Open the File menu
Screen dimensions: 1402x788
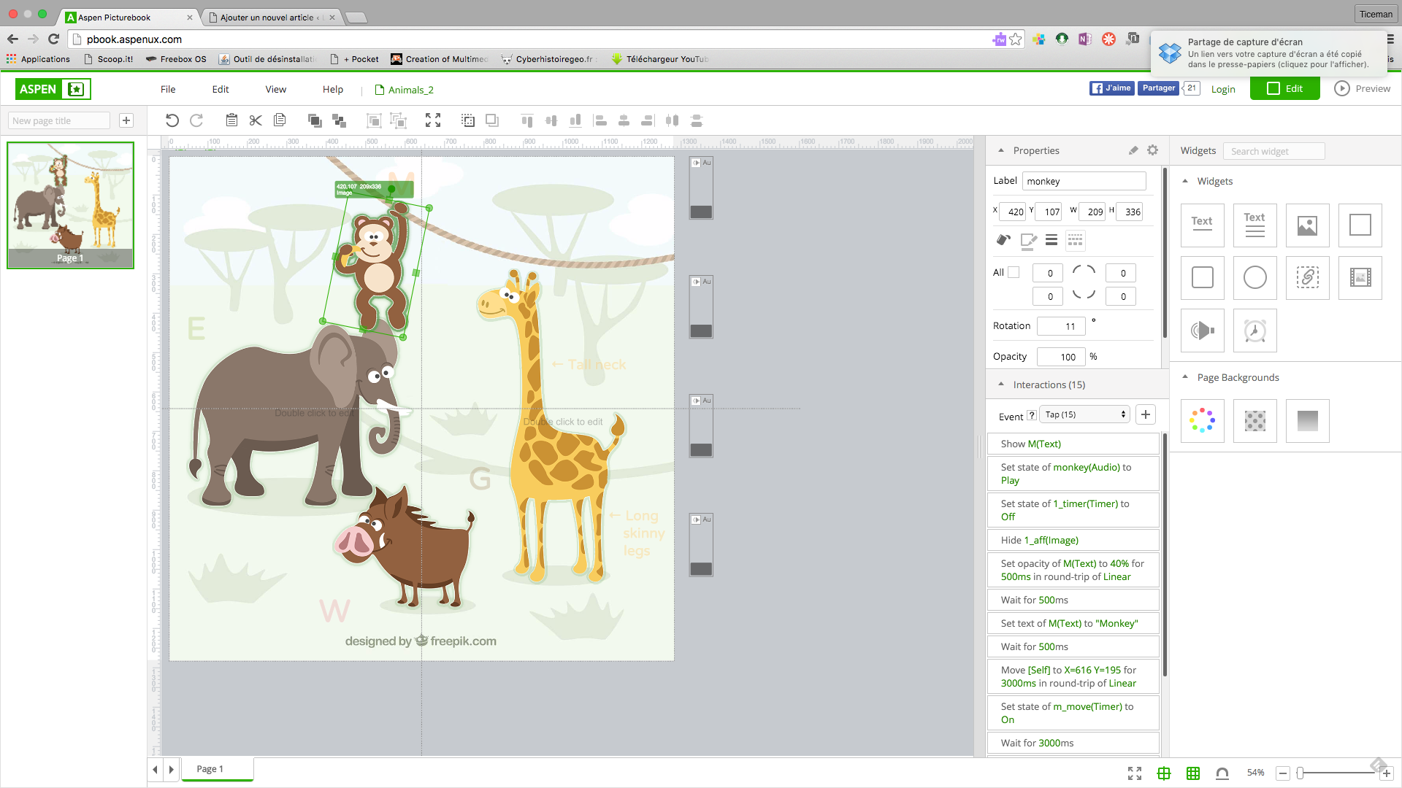point(168,89)
